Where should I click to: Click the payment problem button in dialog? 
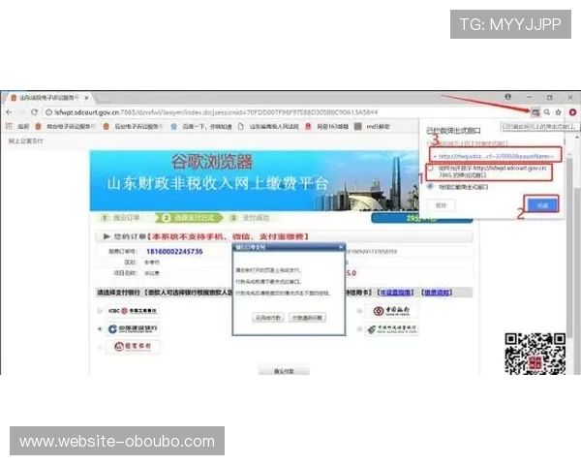tap(307, 318)
